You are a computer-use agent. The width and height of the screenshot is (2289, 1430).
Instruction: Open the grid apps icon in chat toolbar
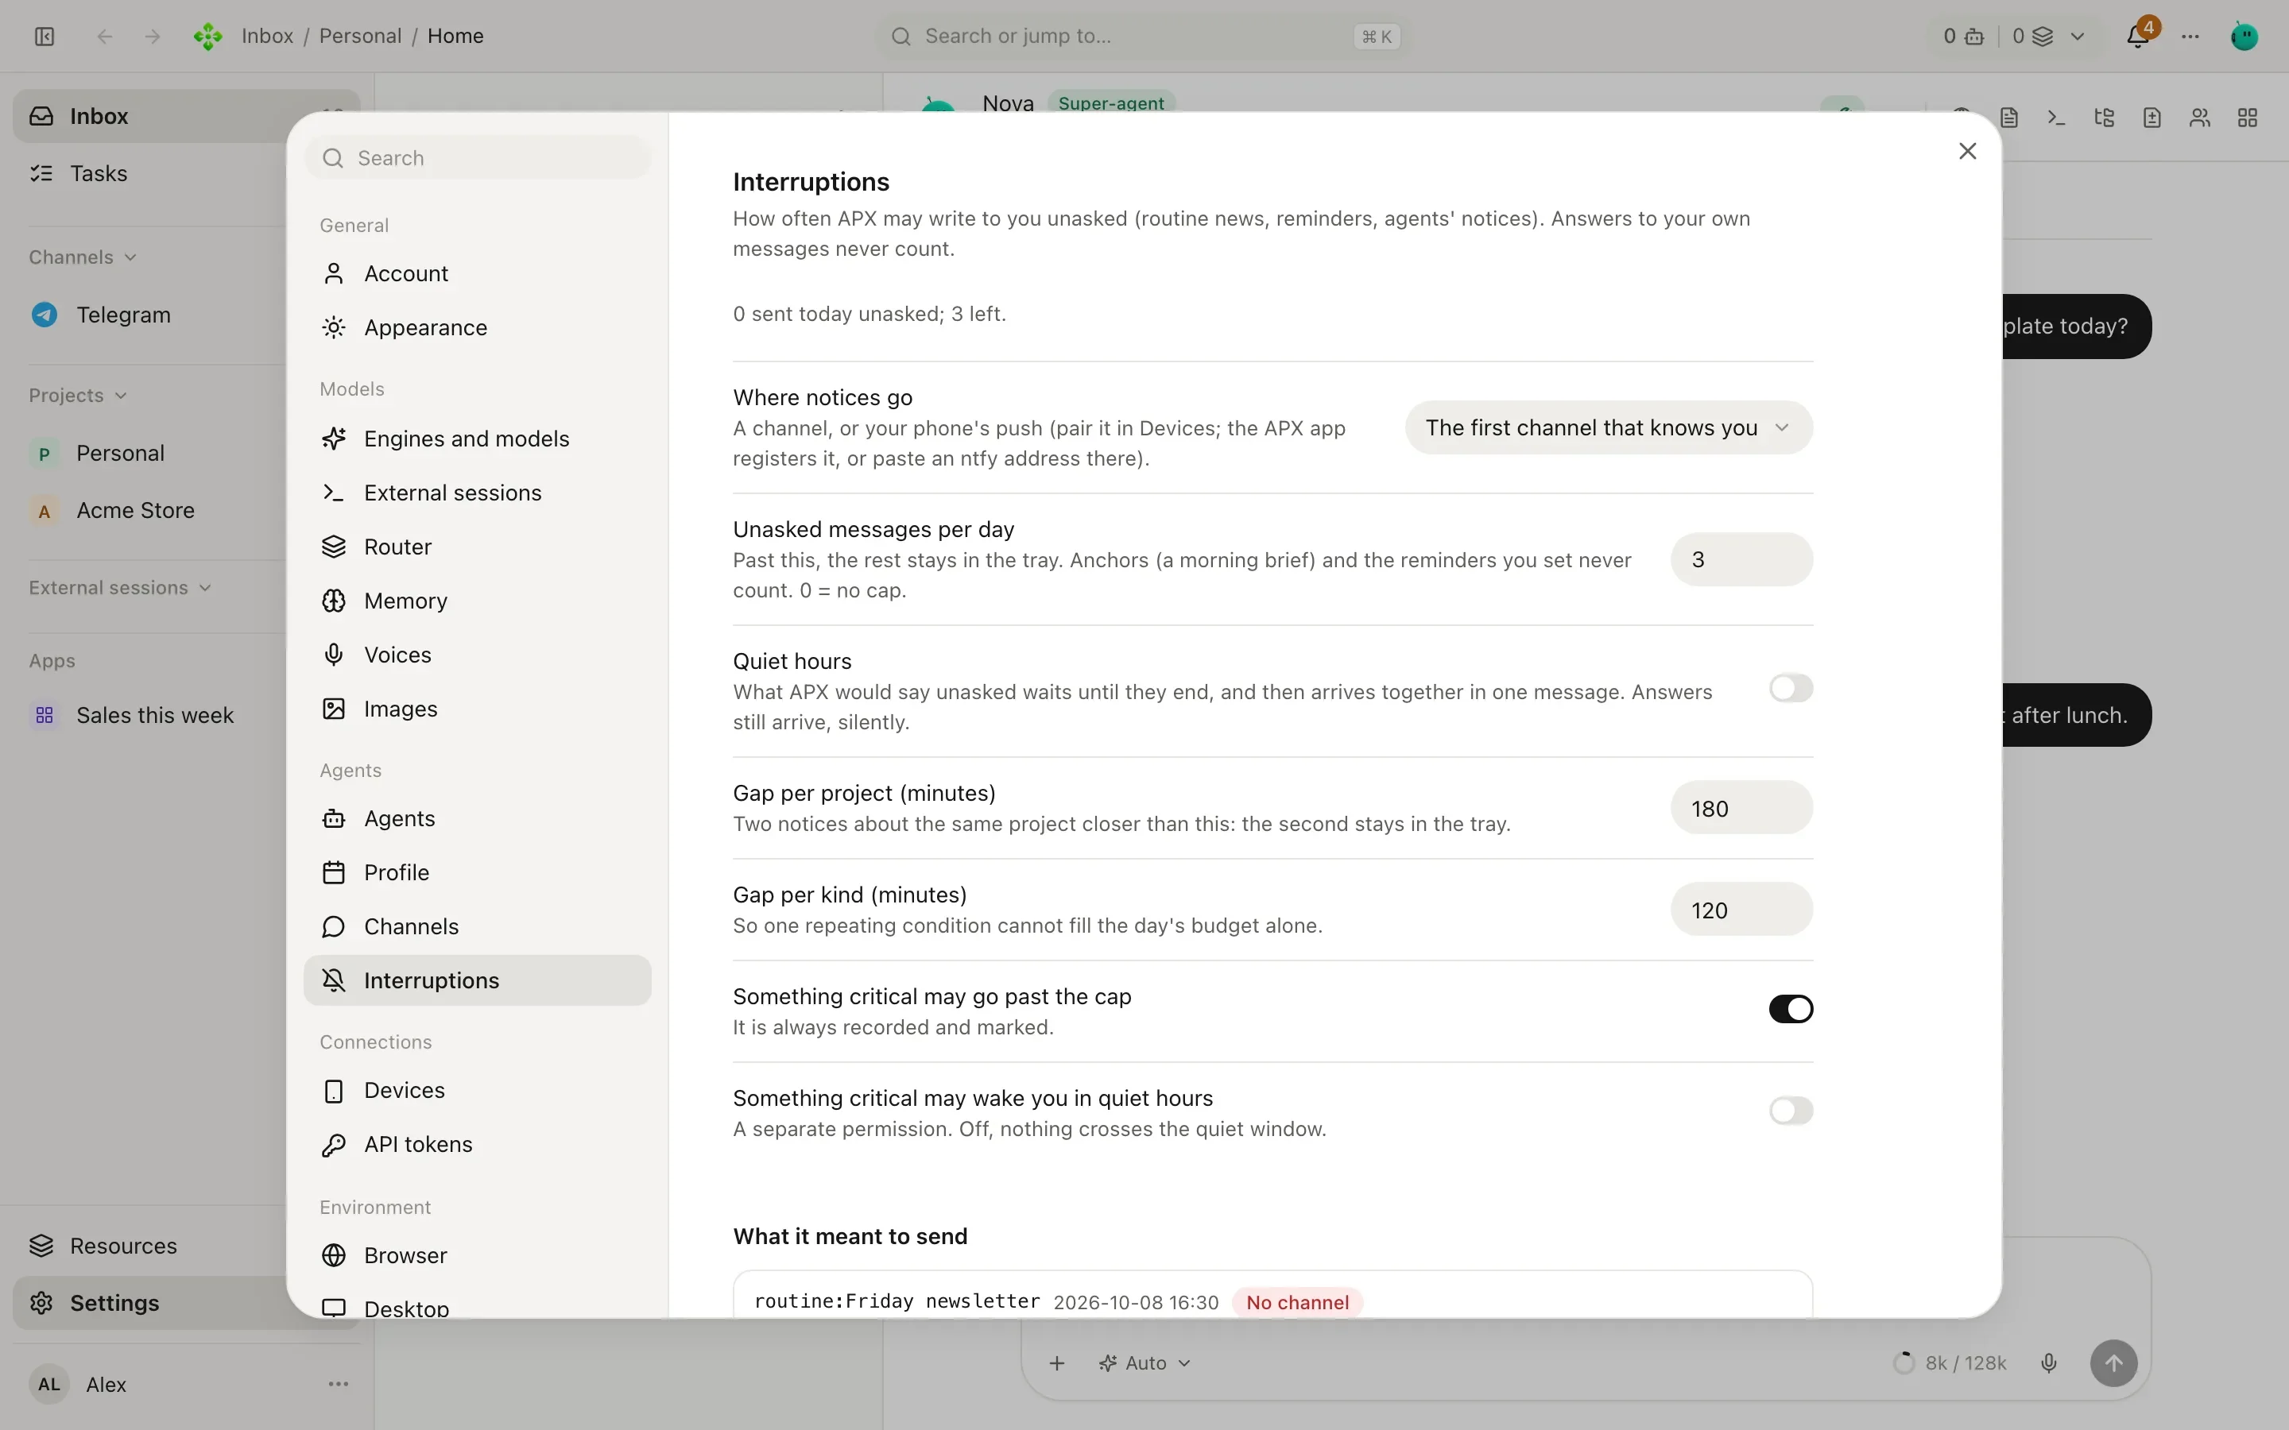coord(2248,118)
